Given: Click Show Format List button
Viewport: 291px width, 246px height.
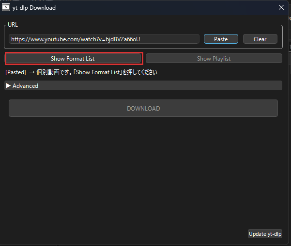Looking at the screenshot, I should point(73,59).
